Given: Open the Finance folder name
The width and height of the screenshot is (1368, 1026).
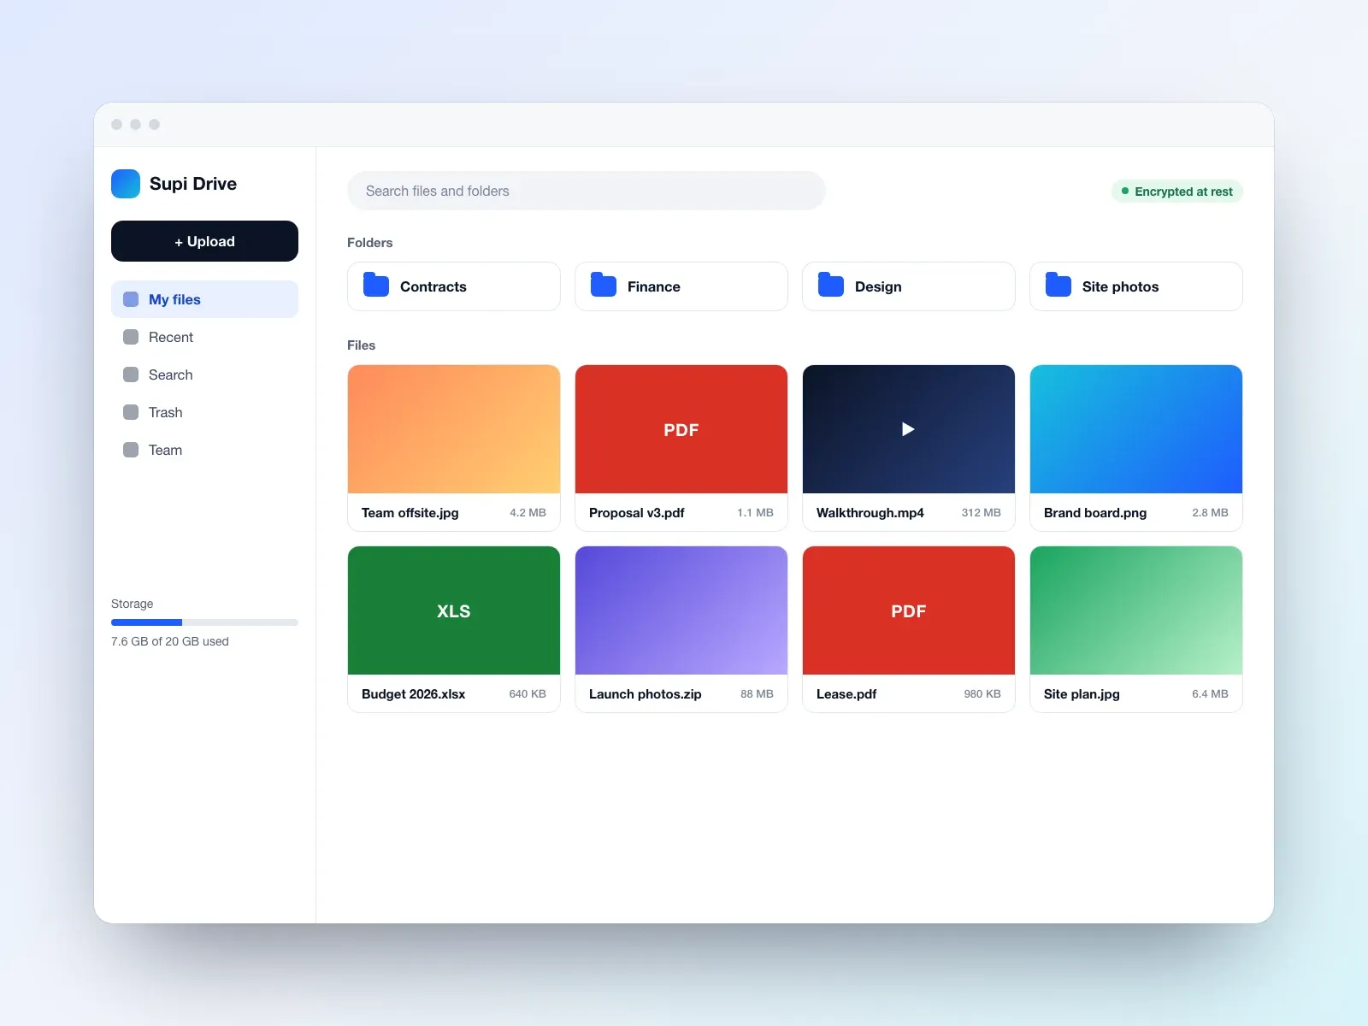Looking at the screenshot, I should (x=654, y=286).
